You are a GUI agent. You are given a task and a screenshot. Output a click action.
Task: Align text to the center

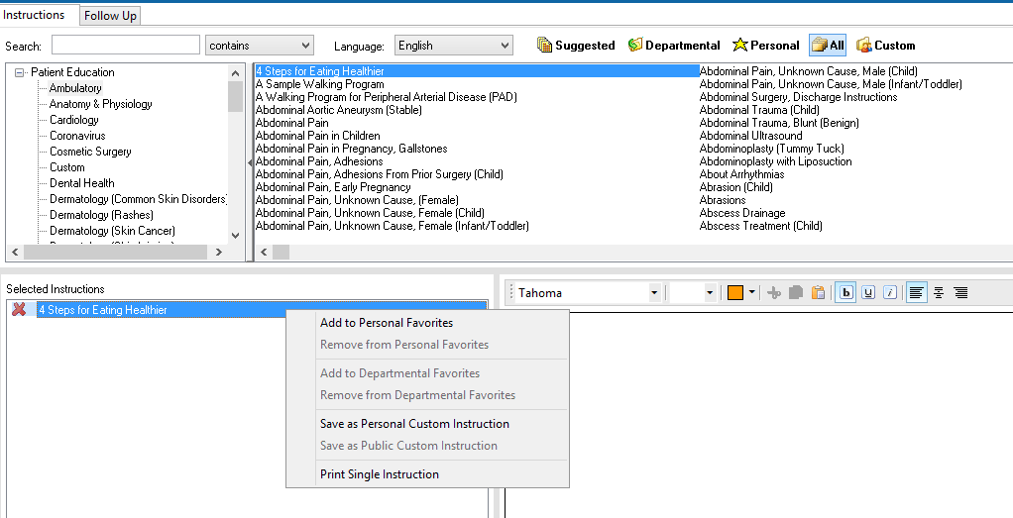click(939, 293)
